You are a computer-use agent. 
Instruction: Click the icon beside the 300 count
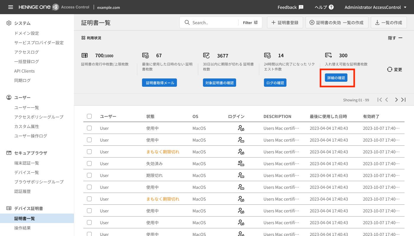[x=328, y=55]
